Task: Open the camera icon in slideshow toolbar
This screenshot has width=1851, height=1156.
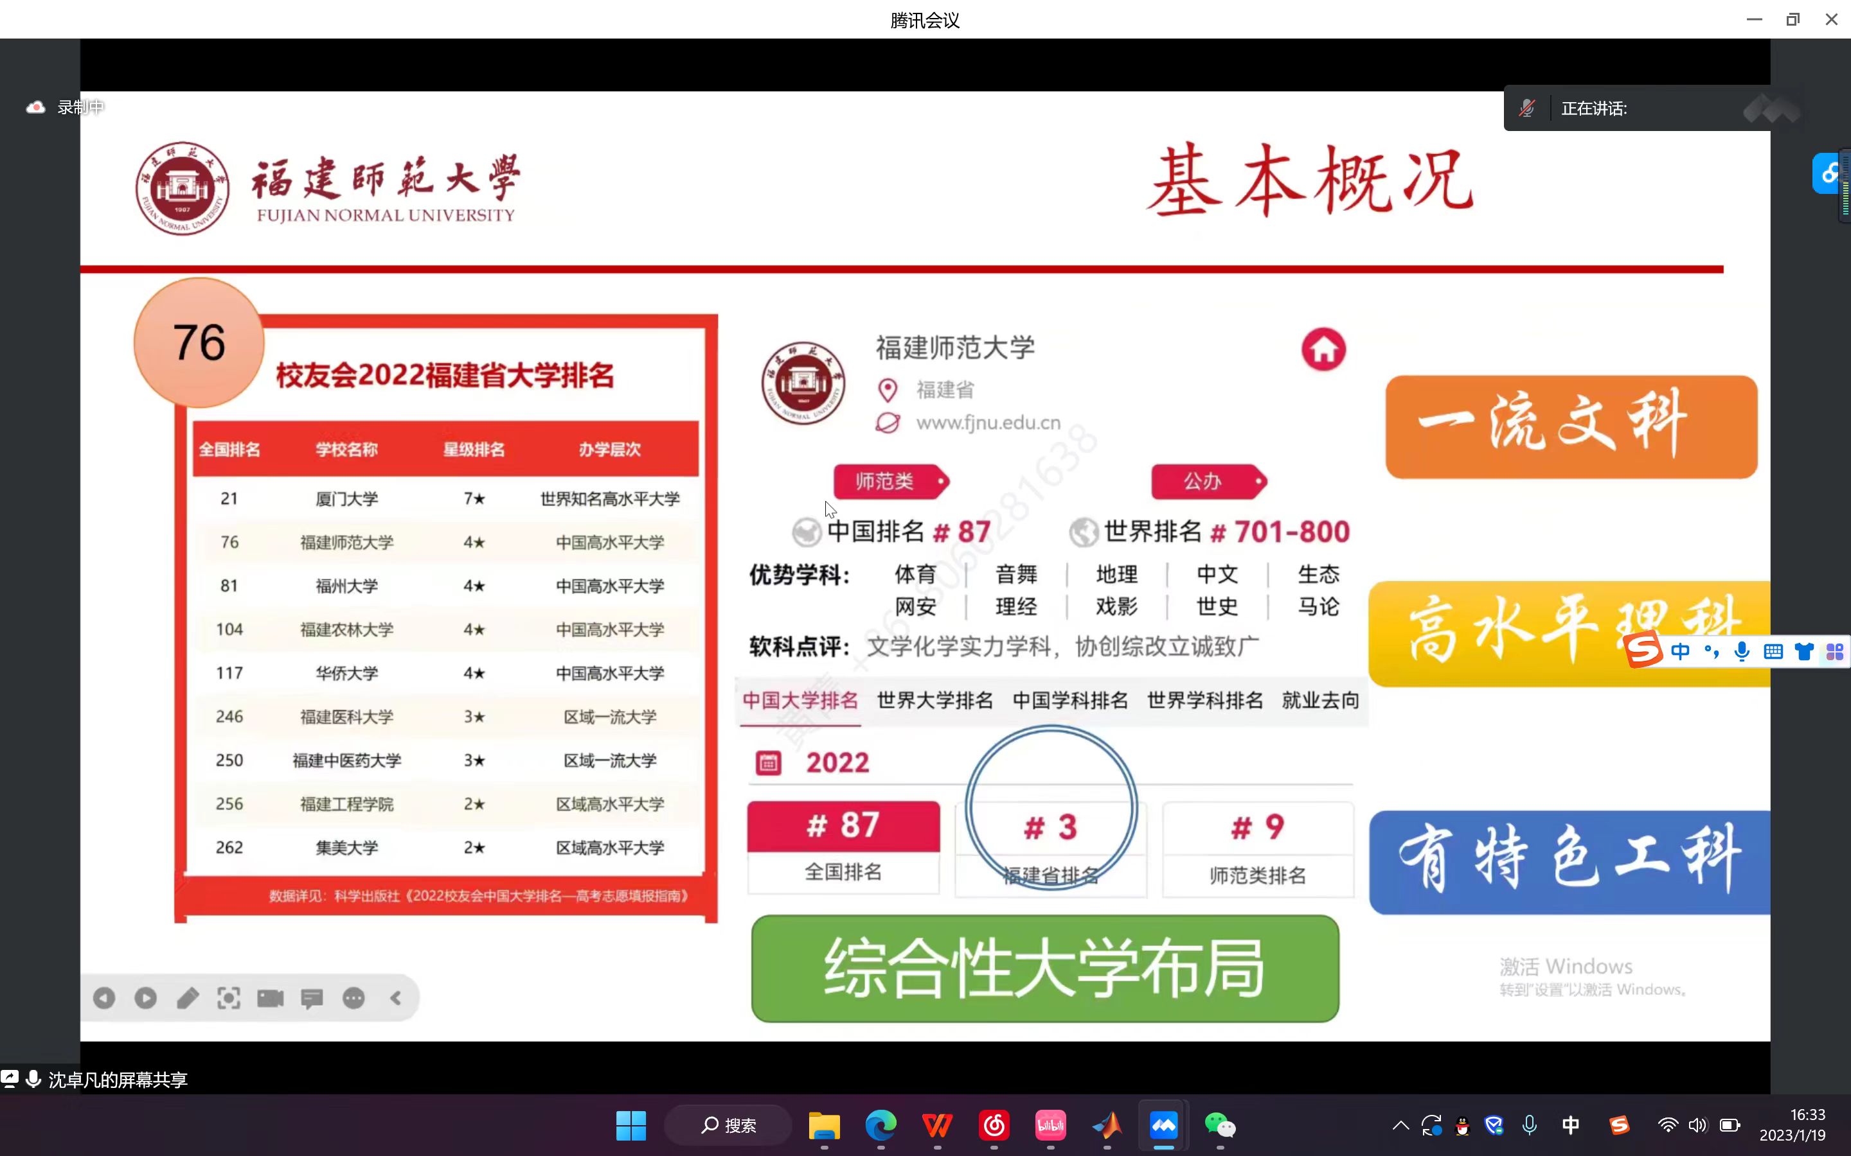Action: pyautogui.click(x=270, y=998)
